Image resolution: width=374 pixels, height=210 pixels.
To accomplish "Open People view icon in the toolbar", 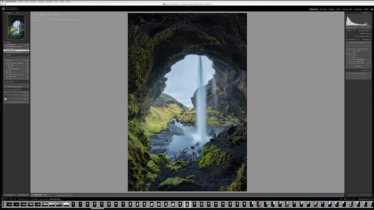I will pyautogui.click(x=48, y=195).
